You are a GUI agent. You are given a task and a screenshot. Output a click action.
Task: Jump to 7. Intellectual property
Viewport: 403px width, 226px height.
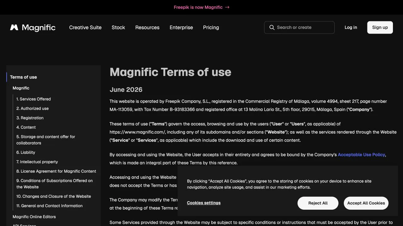pos(37,162)
